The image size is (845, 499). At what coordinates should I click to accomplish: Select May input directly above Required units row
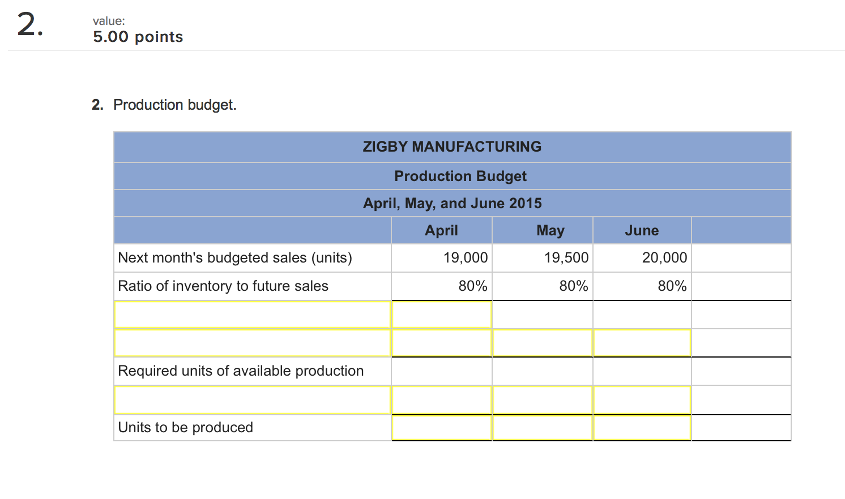pyautogui.click(x=542, y=343)
